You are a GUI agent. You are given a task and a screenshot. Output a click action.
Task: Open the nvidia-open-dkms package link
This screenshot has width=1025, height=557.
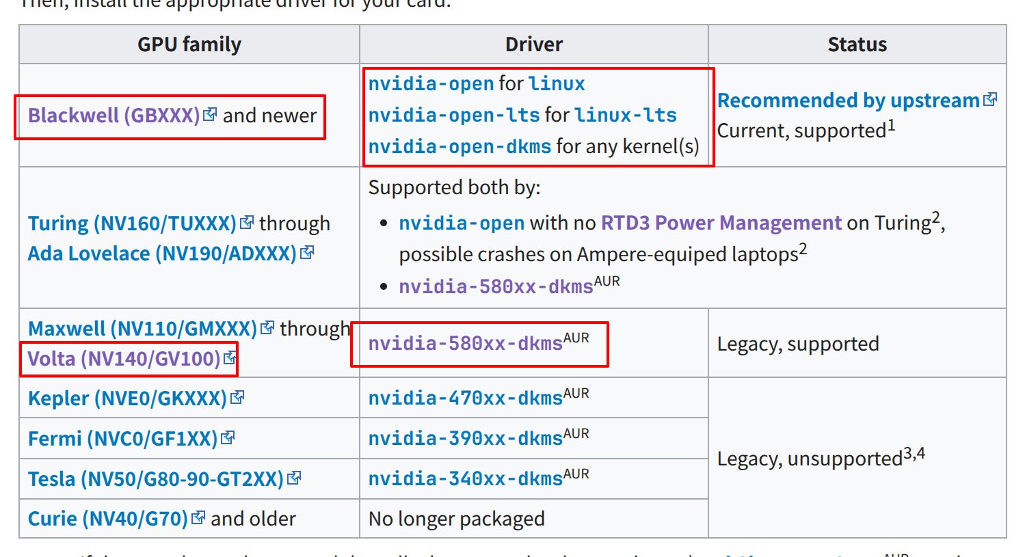pyautogui.click(x=460, y=146)
